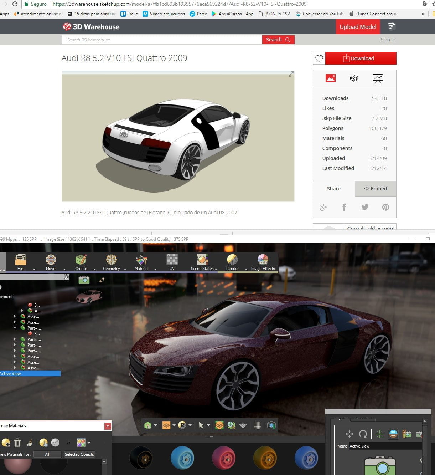
Task: Click the Selected Objects filter button
Action: point(79,454)
